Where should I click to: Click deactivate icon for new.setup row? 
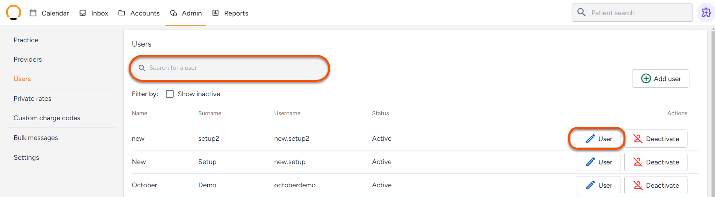pyautogui.click(x=638, y=162)
